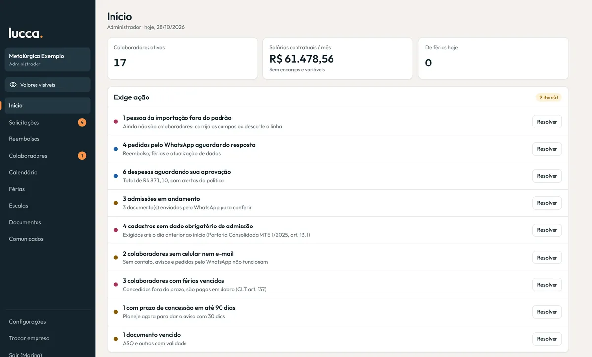The width and height of the screenshot is (592, 357).
Task: Go to Início in the sidebar
Action: click(x=48, y=105)
